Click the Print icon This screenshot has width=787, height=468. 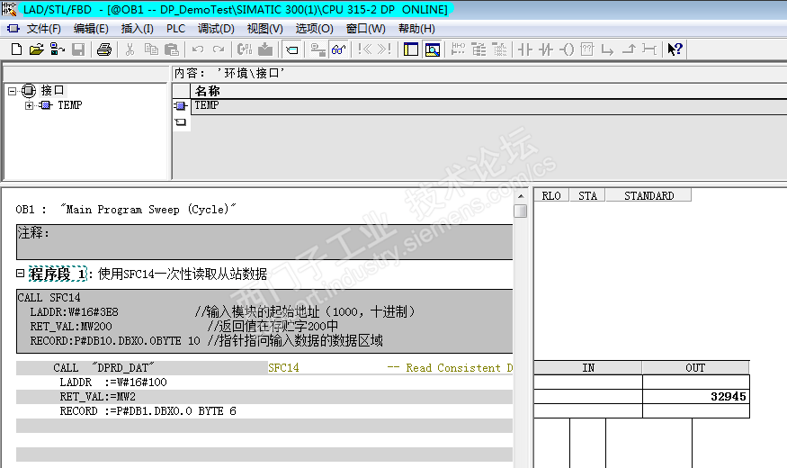(104, 49)
